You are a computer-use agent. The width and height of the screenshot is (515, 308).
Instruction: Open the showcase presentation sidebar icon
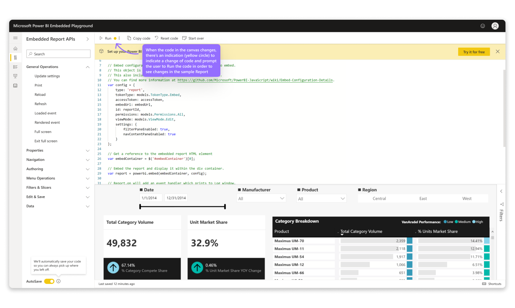(15, 76)
